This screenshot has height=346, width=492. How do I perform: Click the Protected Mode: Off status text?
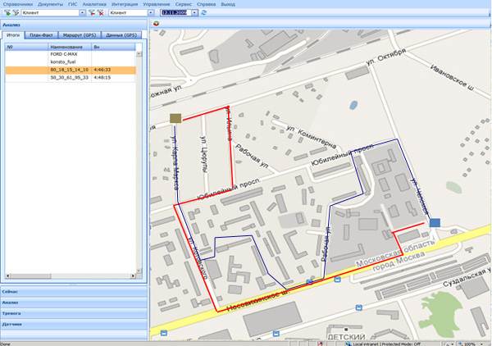click(x=401, y=344)
